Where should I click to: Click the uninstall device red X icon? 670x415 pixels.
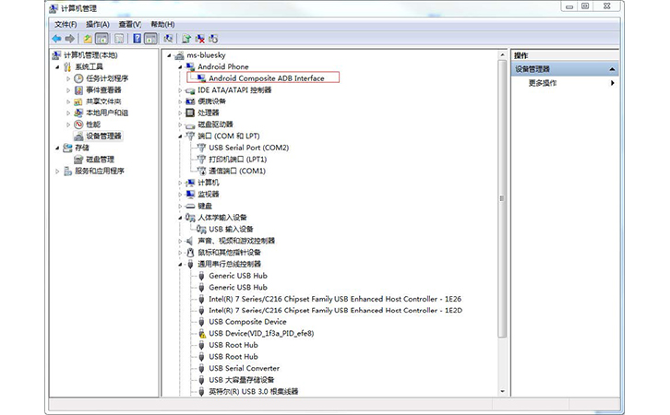click(199, 39)
